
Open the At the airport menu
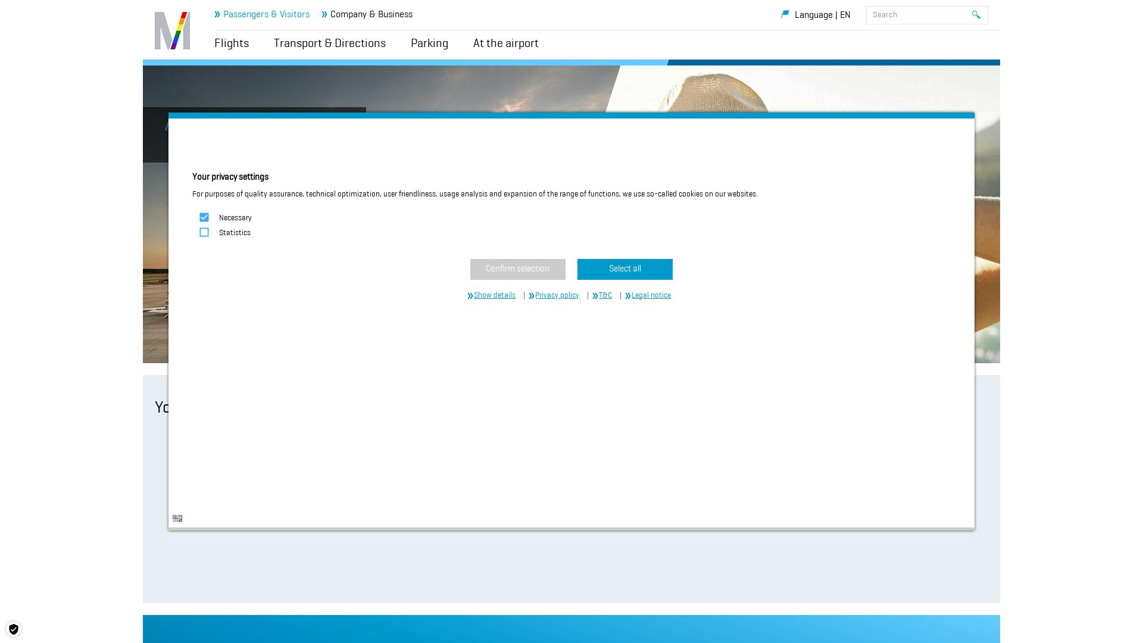506,43
